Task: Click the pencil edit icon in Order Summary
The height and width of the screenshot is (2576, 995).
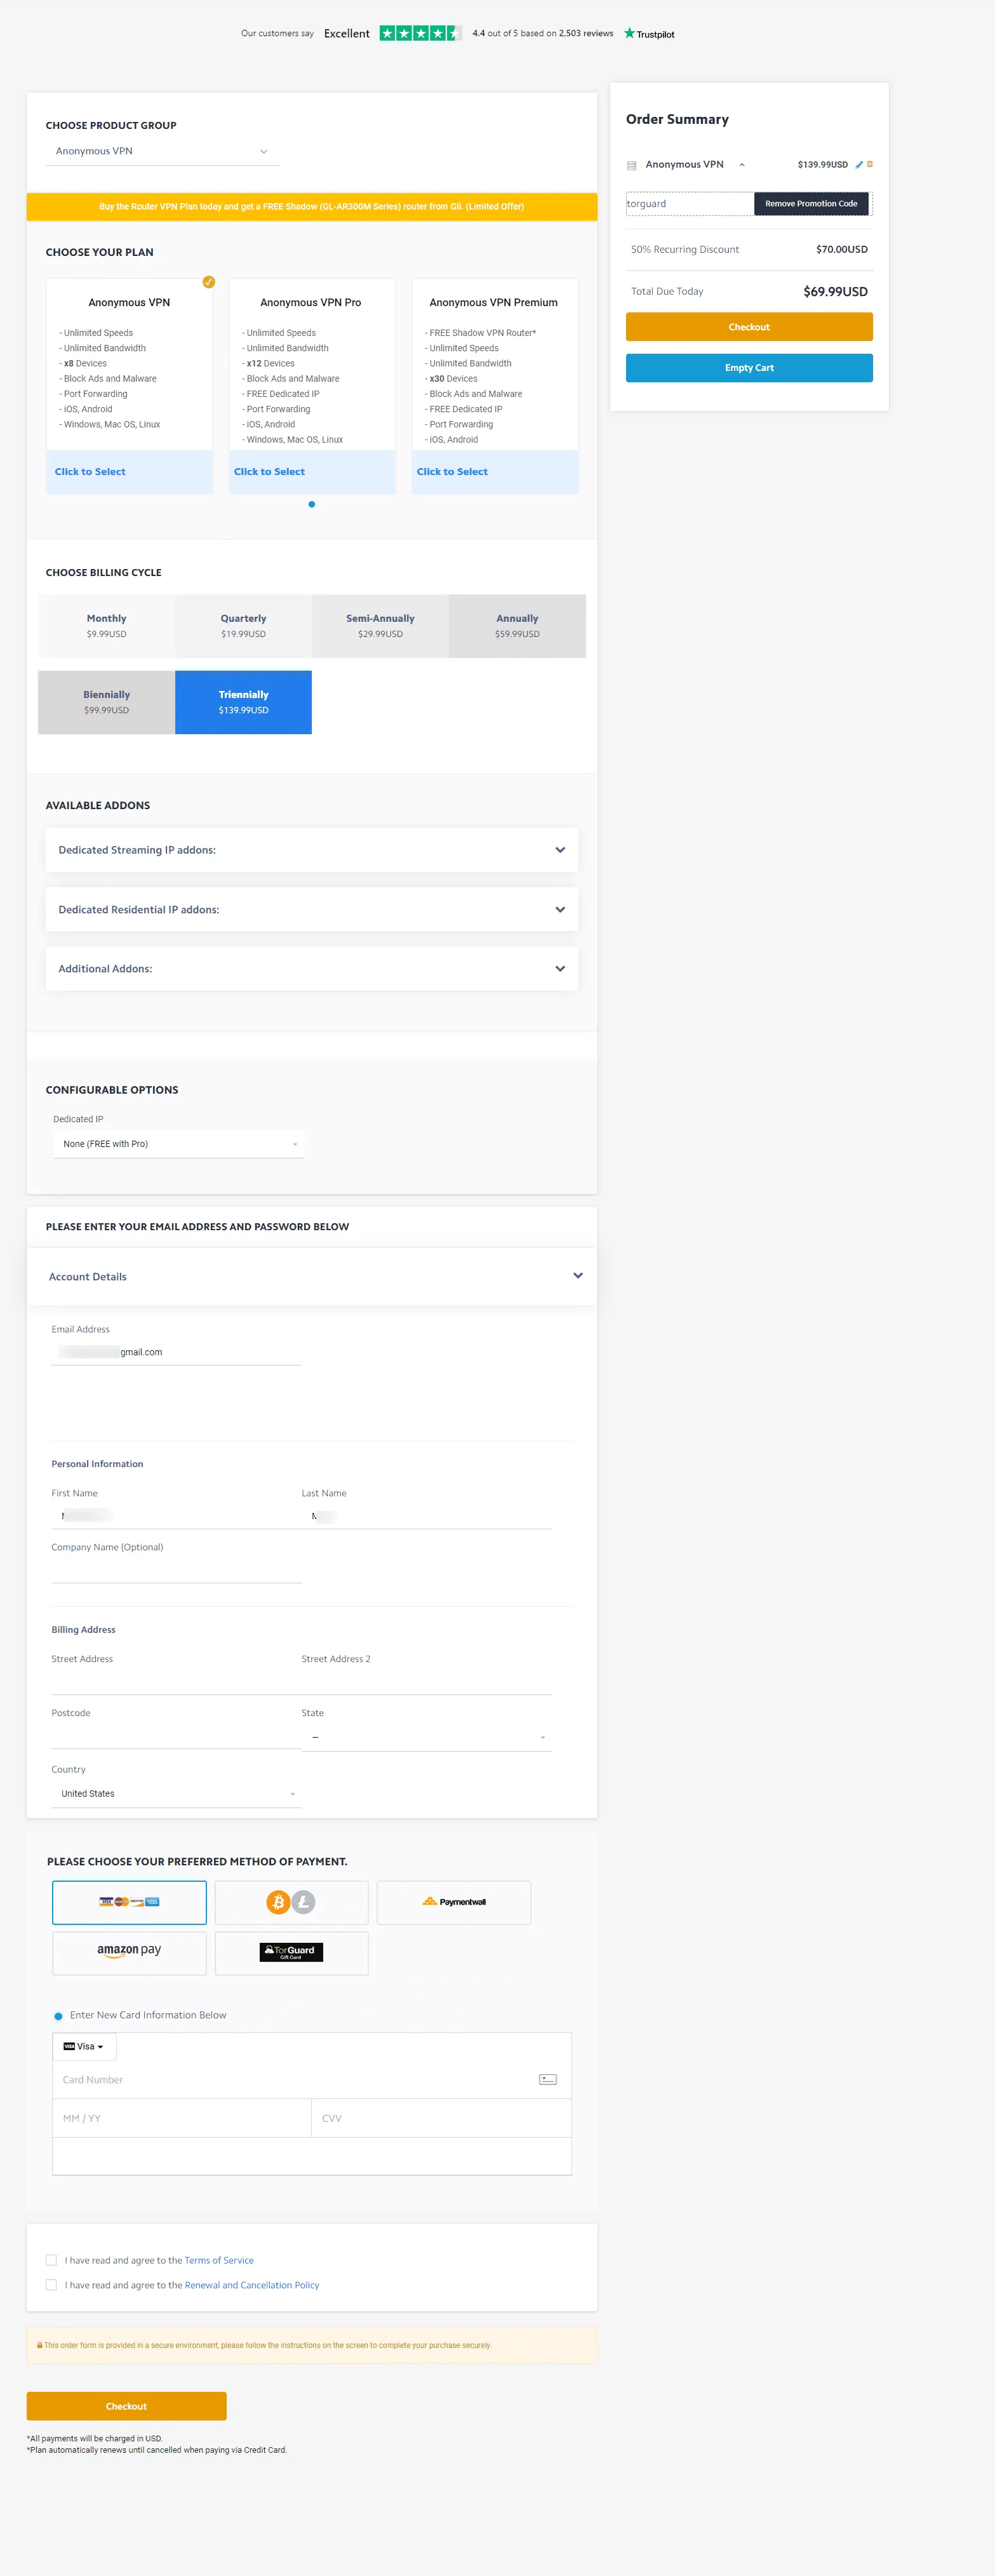Action: [x=858, y=165]
